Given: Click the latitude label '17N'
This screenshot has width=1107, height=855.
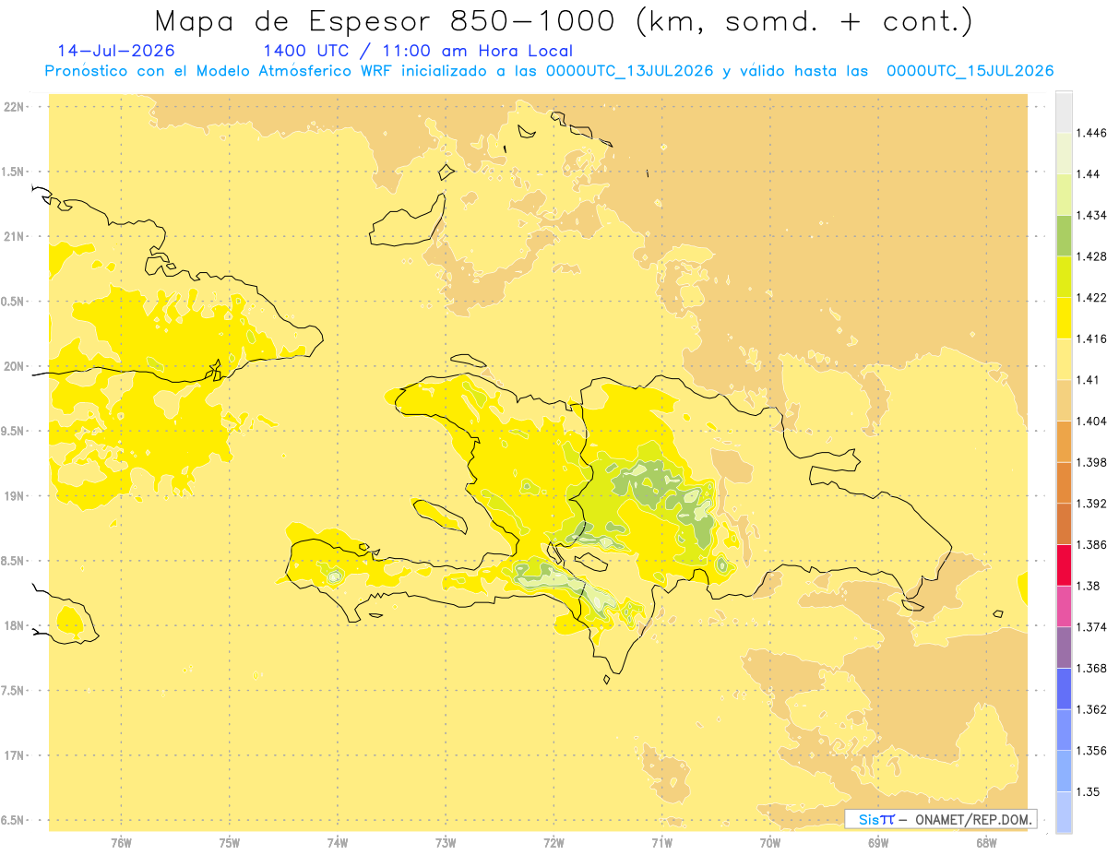Looking at the screenshot, I should (x=14, y=756).
